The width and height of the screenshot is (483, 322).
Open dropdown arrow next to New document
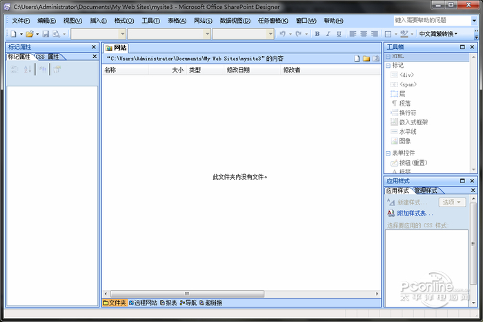[21, 34]
